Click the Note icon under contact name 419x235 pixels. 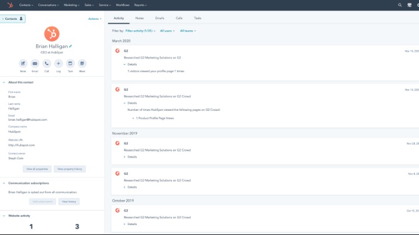pyautogui.click(x=23, y=63)
